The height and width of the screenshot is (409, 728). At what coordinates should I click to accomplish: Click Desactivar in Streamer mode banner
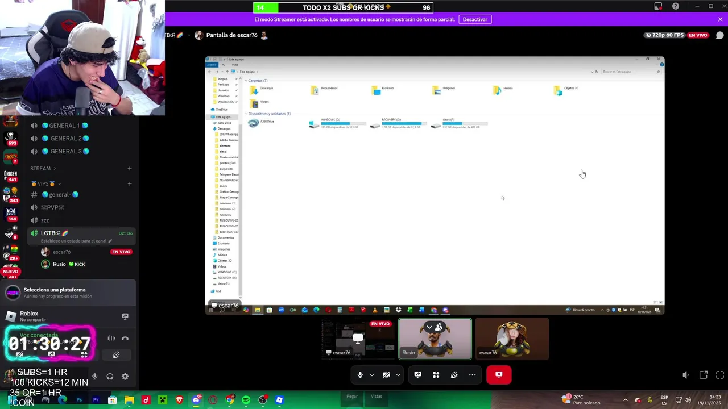coord(475,19)
